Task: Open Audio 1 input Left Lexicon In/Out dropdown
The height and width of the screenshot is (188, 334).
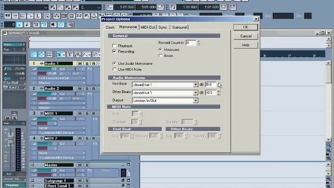Action: pos(62,78)
